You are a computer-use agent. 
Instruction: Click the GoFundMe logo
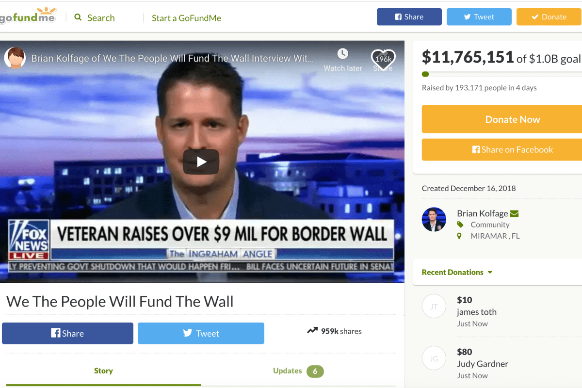coord(27,16)
